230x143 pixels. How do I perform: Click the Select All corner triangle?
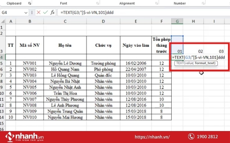point(3,22)
